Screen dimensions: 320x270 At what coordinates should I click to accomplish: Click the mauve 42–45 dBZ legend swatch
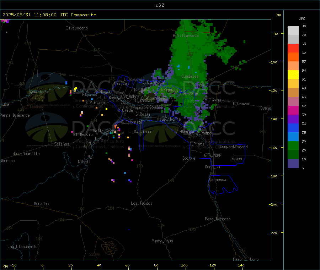[293, 101]
